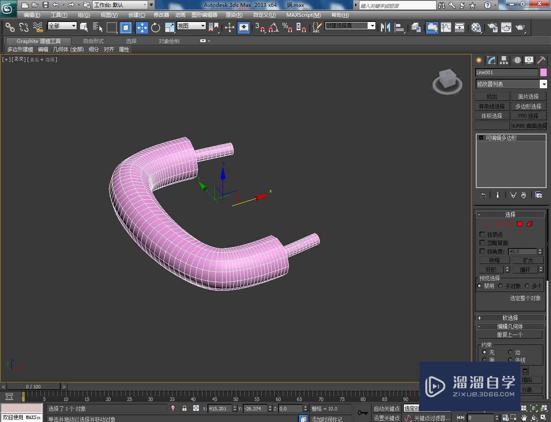Enable the 按角度 checkbox
The height and width of the screenshot is (422, 551).
point(482,251)
